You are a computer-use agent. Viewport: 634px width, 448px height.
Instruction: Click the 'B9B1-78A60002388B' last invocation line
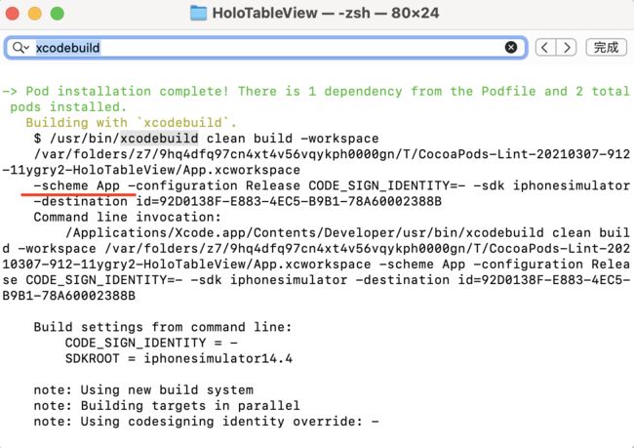point(68,296)
